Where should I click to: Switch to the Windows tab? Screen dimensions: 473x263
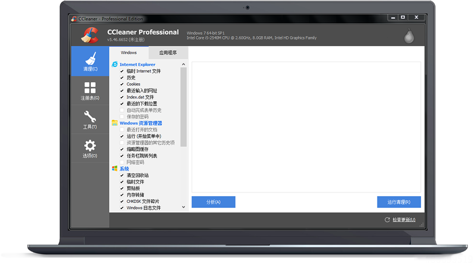coord(129,53)
